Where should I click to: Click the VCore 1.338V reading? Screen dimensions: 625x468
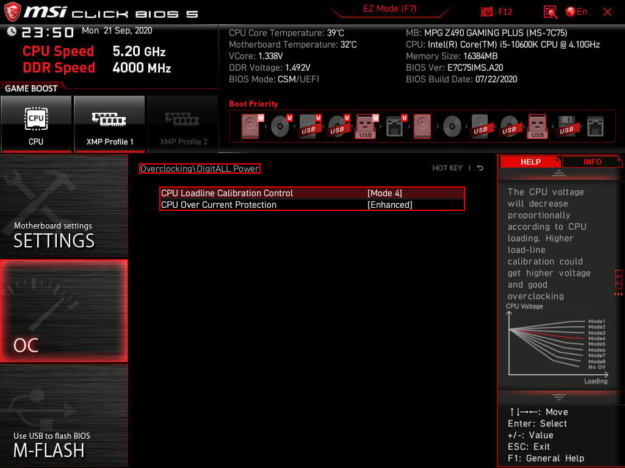(256, 56)
